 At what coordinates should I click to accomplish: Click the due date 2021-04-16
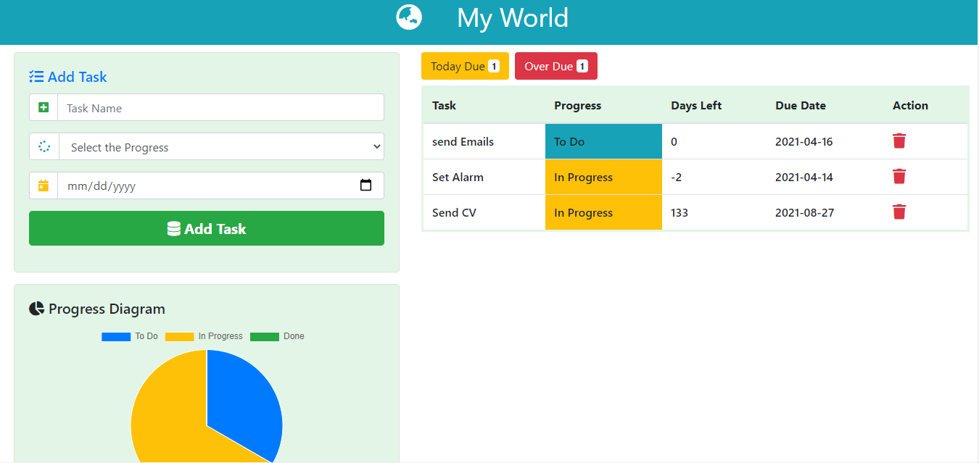(804, 141)
